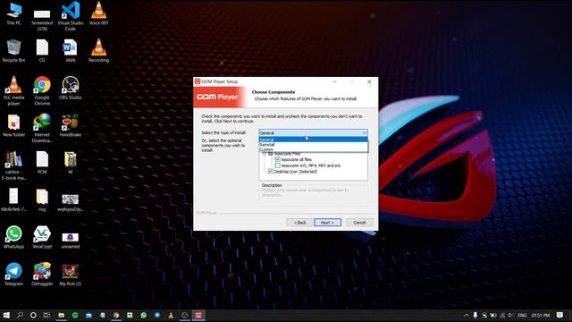This screenshot has height=322, width=572.
Task: Open OBS Studio desktop shortcut
Action: click(71, 89)
